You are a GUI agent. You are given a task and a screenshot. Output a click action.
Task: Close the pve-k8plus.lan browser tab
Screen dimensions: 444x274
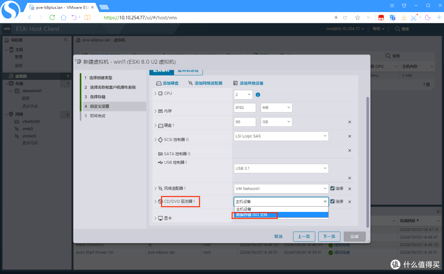point(92,7)
